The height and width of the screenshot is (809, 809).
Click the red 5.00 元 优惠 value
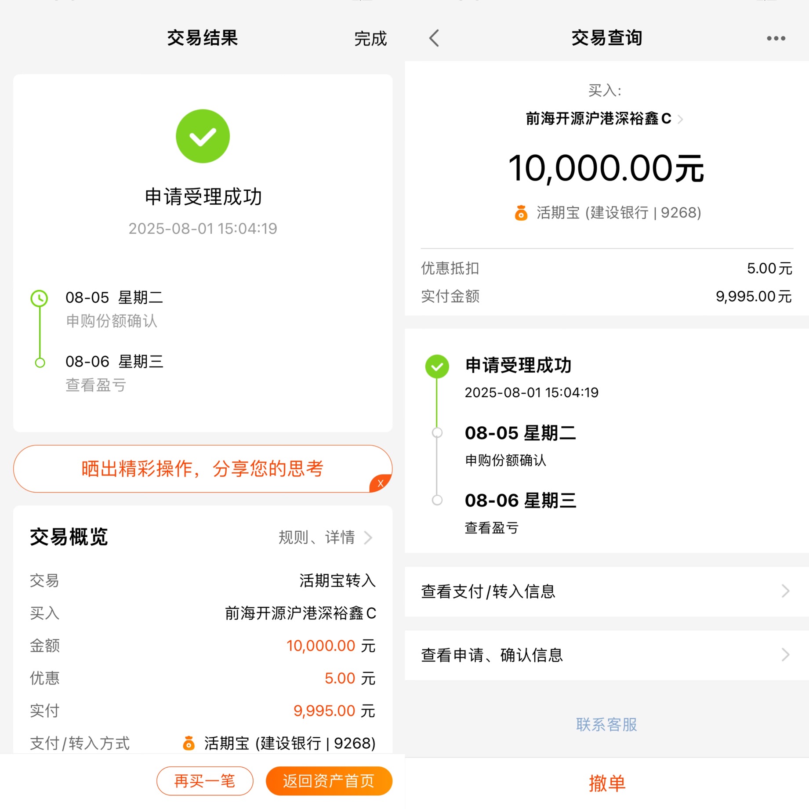point(350,678)
